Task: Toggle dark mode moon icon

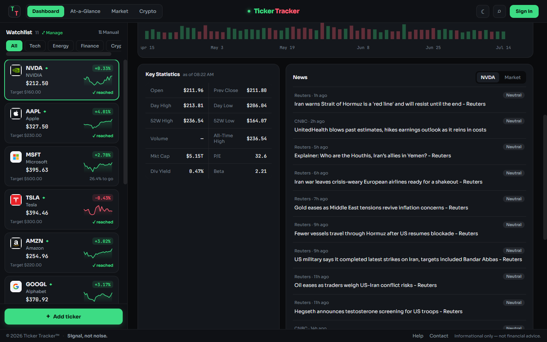Action: 483,11
